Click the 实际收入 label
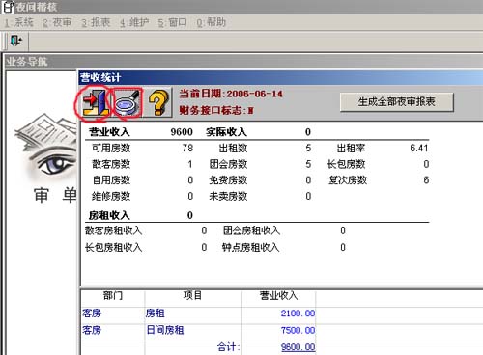Viewport: 483px width, 355px height. point(226,132)
